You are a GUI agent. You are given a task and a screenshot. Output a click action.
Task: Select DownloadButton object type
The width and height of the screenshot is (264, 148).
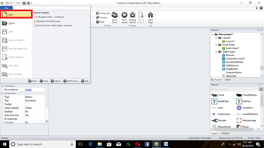(x=233, y=62)
